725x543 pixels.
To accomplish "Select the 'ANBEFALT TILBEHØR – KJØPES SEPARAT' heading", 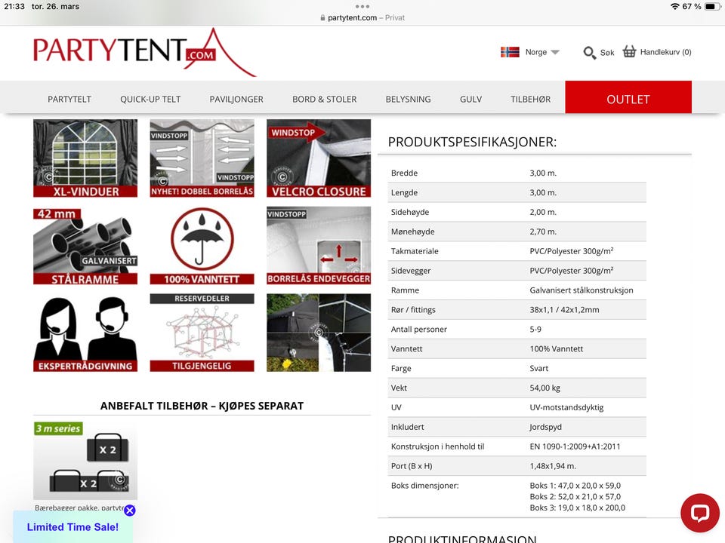I will coord(202,406).
